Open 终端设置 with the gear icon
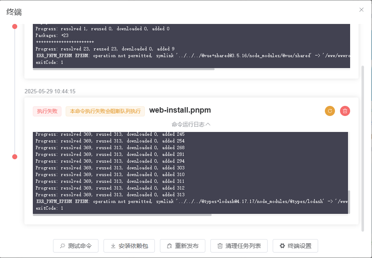Viewport: 372px width, 258px height. pos(295,246)
